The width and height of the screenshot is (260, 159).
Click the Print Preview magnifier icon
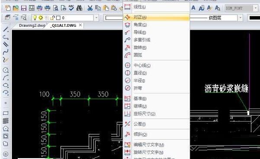point(55,8)
